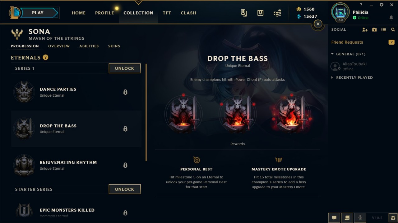Search friends with magnifier icon
This screenshot has height=223, width=398.
(x=393, y=30)
